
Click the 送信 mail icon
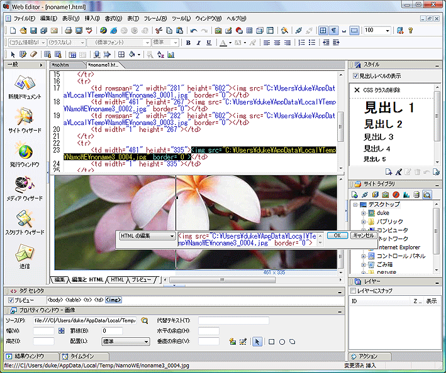25,254
